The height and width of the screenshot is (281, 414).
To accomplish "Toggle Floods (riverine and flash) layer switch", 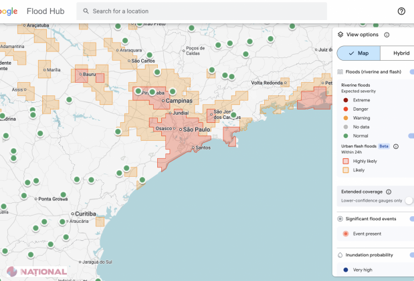I will point(411,71).
